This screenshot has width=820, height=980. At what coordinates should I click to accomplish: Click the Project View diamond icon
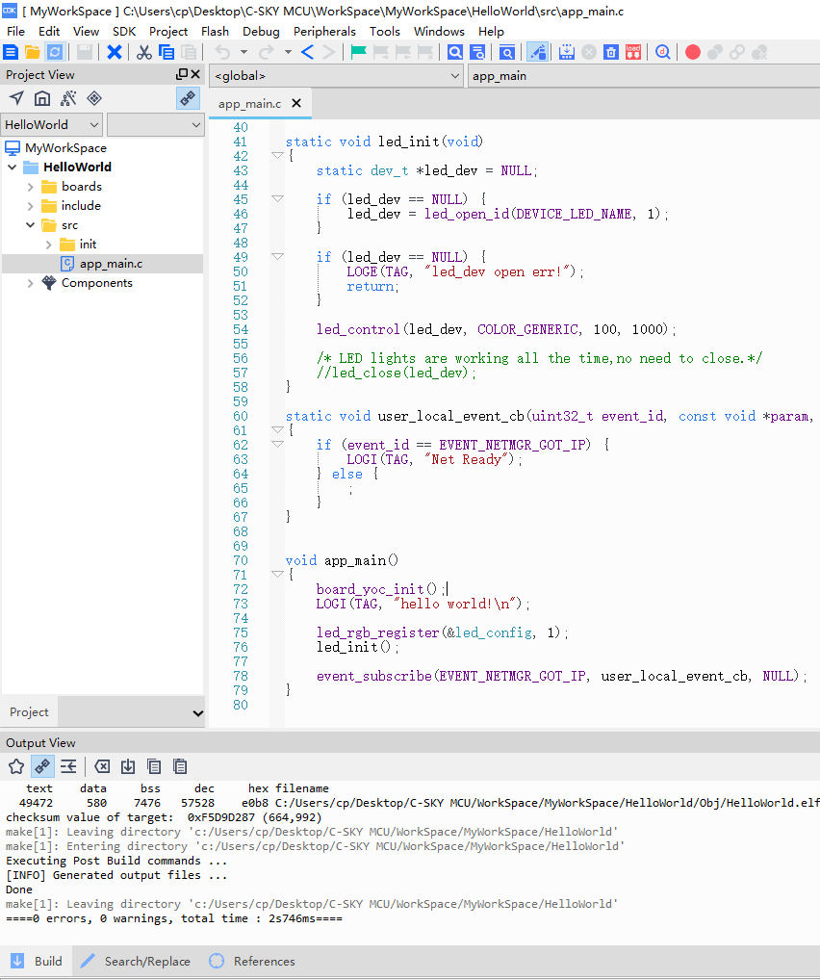tap(94, 98)
